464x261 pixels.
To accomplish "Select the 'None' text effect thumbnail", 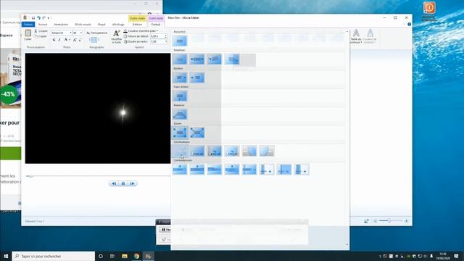I will pos(180,41).
